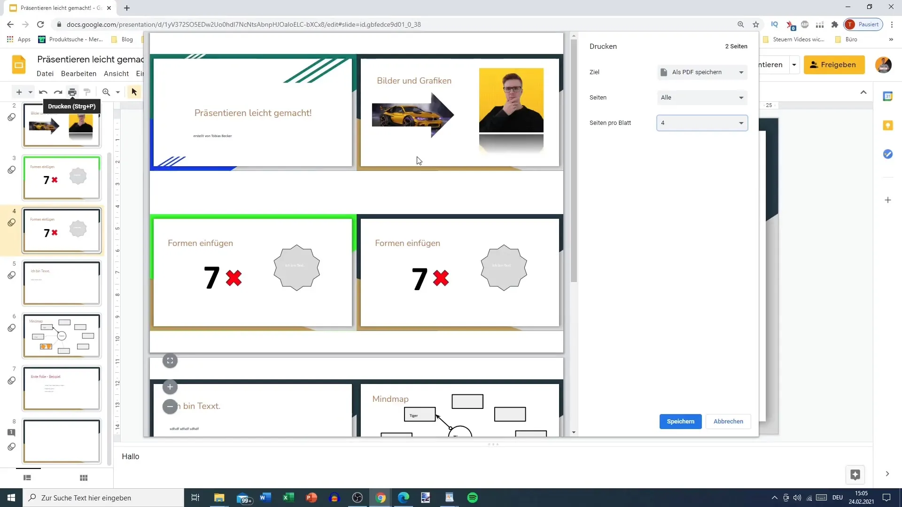Viewport: 902px width, 507px height.
Task: Open File Explorer from taskbar
Action: (219, 498)
